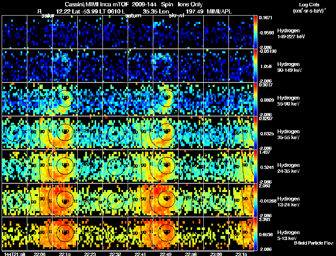Click the colorbar value '1.058'
Viewport: 336px width, 256px height.
coord(265,66)
